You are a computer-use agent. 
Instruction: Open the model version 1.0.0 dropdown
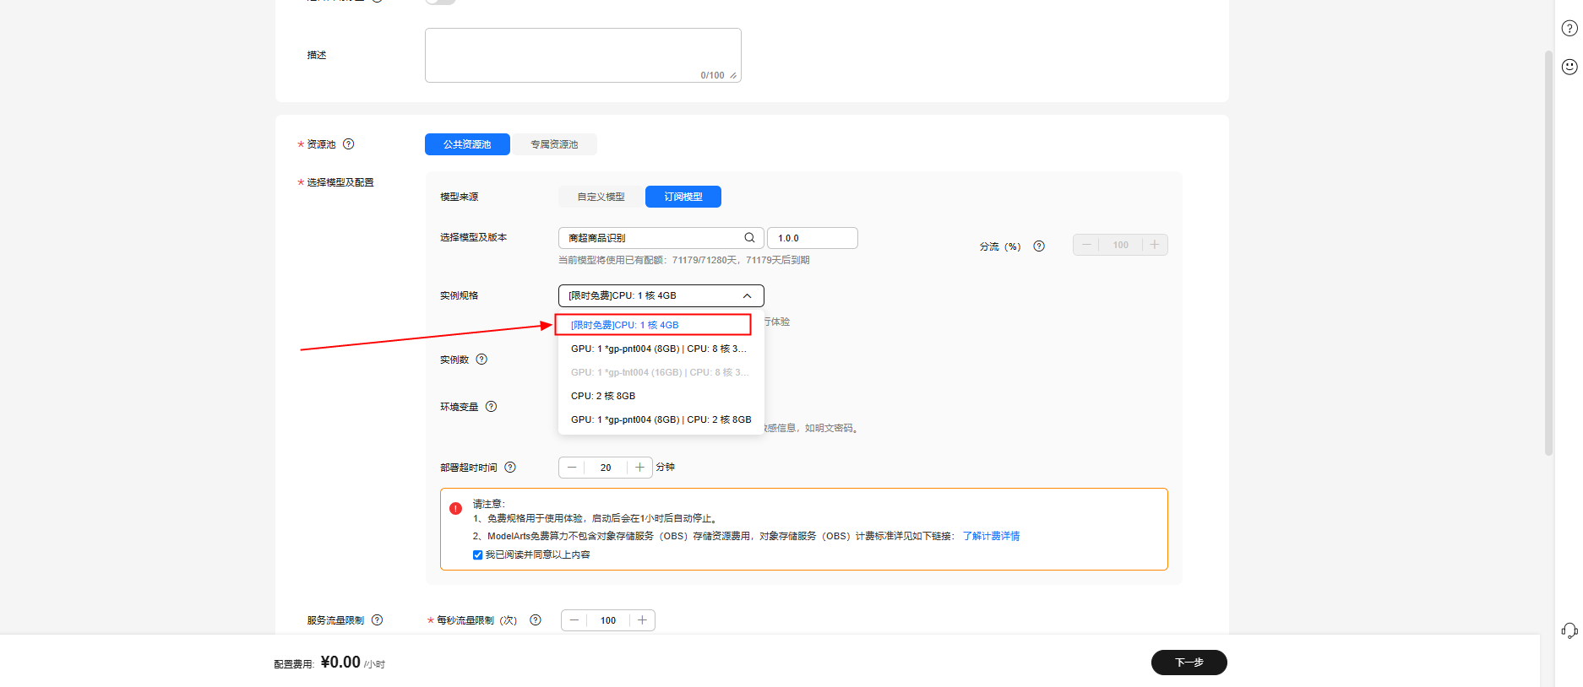812,238
